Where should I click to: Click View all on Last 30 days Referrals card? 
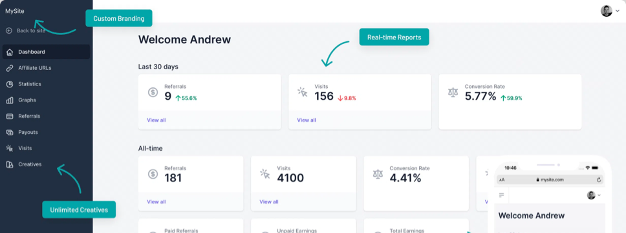[156, 120]
